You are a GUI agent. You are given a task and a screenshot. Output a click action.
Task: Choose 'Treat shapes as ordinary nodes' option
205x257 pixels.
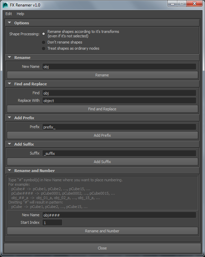tap(44, 48)
